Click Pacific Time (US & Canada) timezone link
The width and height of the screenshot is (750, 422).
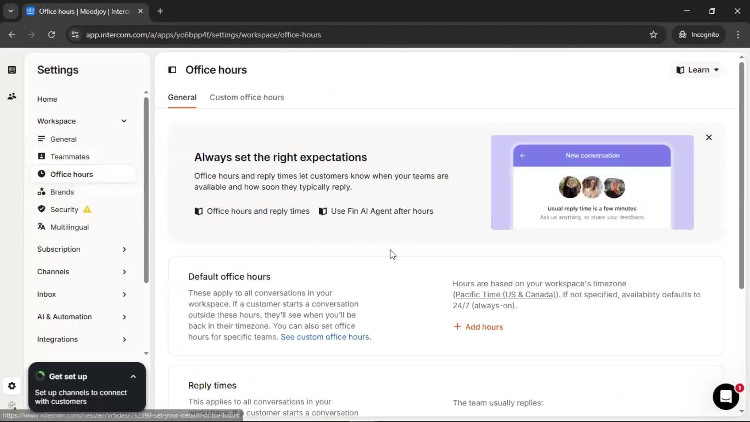pyautogui.click(x=505, y=295)
